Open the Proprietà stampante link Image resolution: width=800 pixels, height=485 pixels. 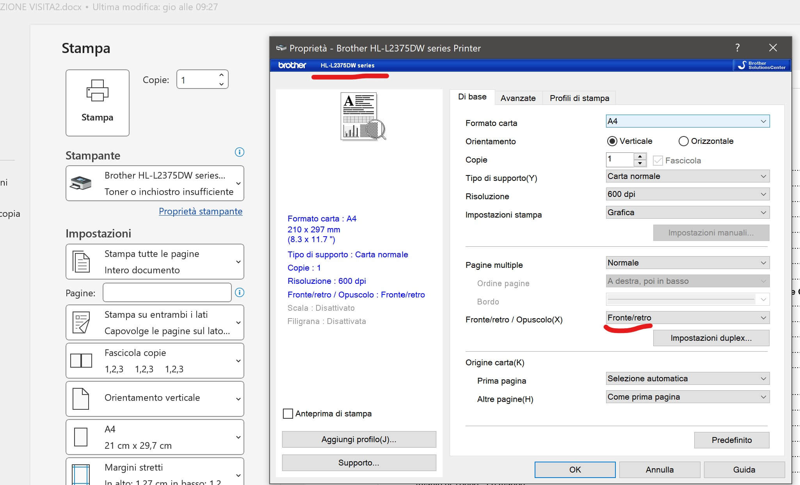200,211
